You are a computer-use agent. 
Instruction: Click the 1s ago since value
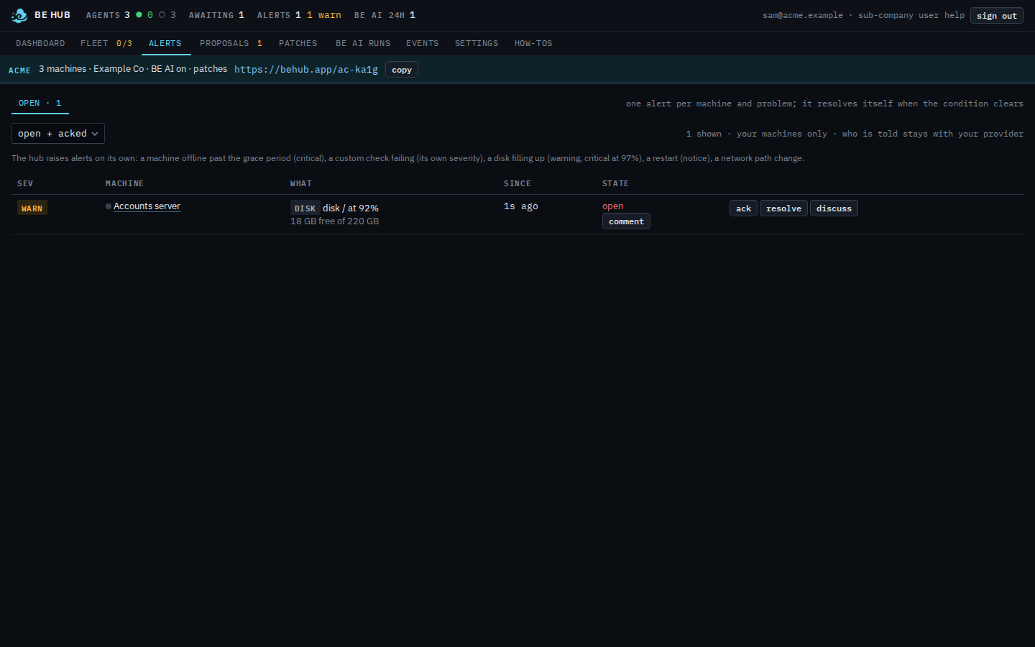point(521,206)
